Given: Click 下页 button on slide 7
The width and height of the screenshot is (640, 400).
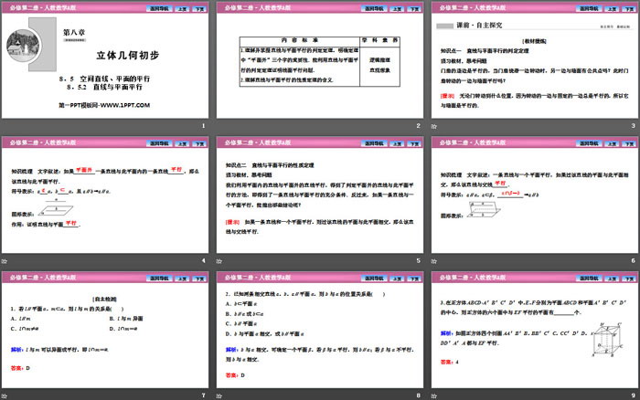Looking at the screenshot, I should click(199, 279).
